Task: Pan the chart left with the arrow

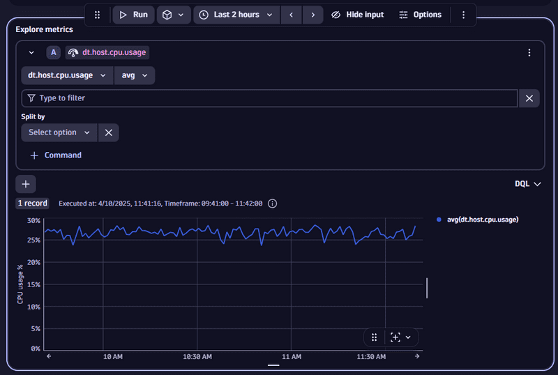Action: [49, 356]
